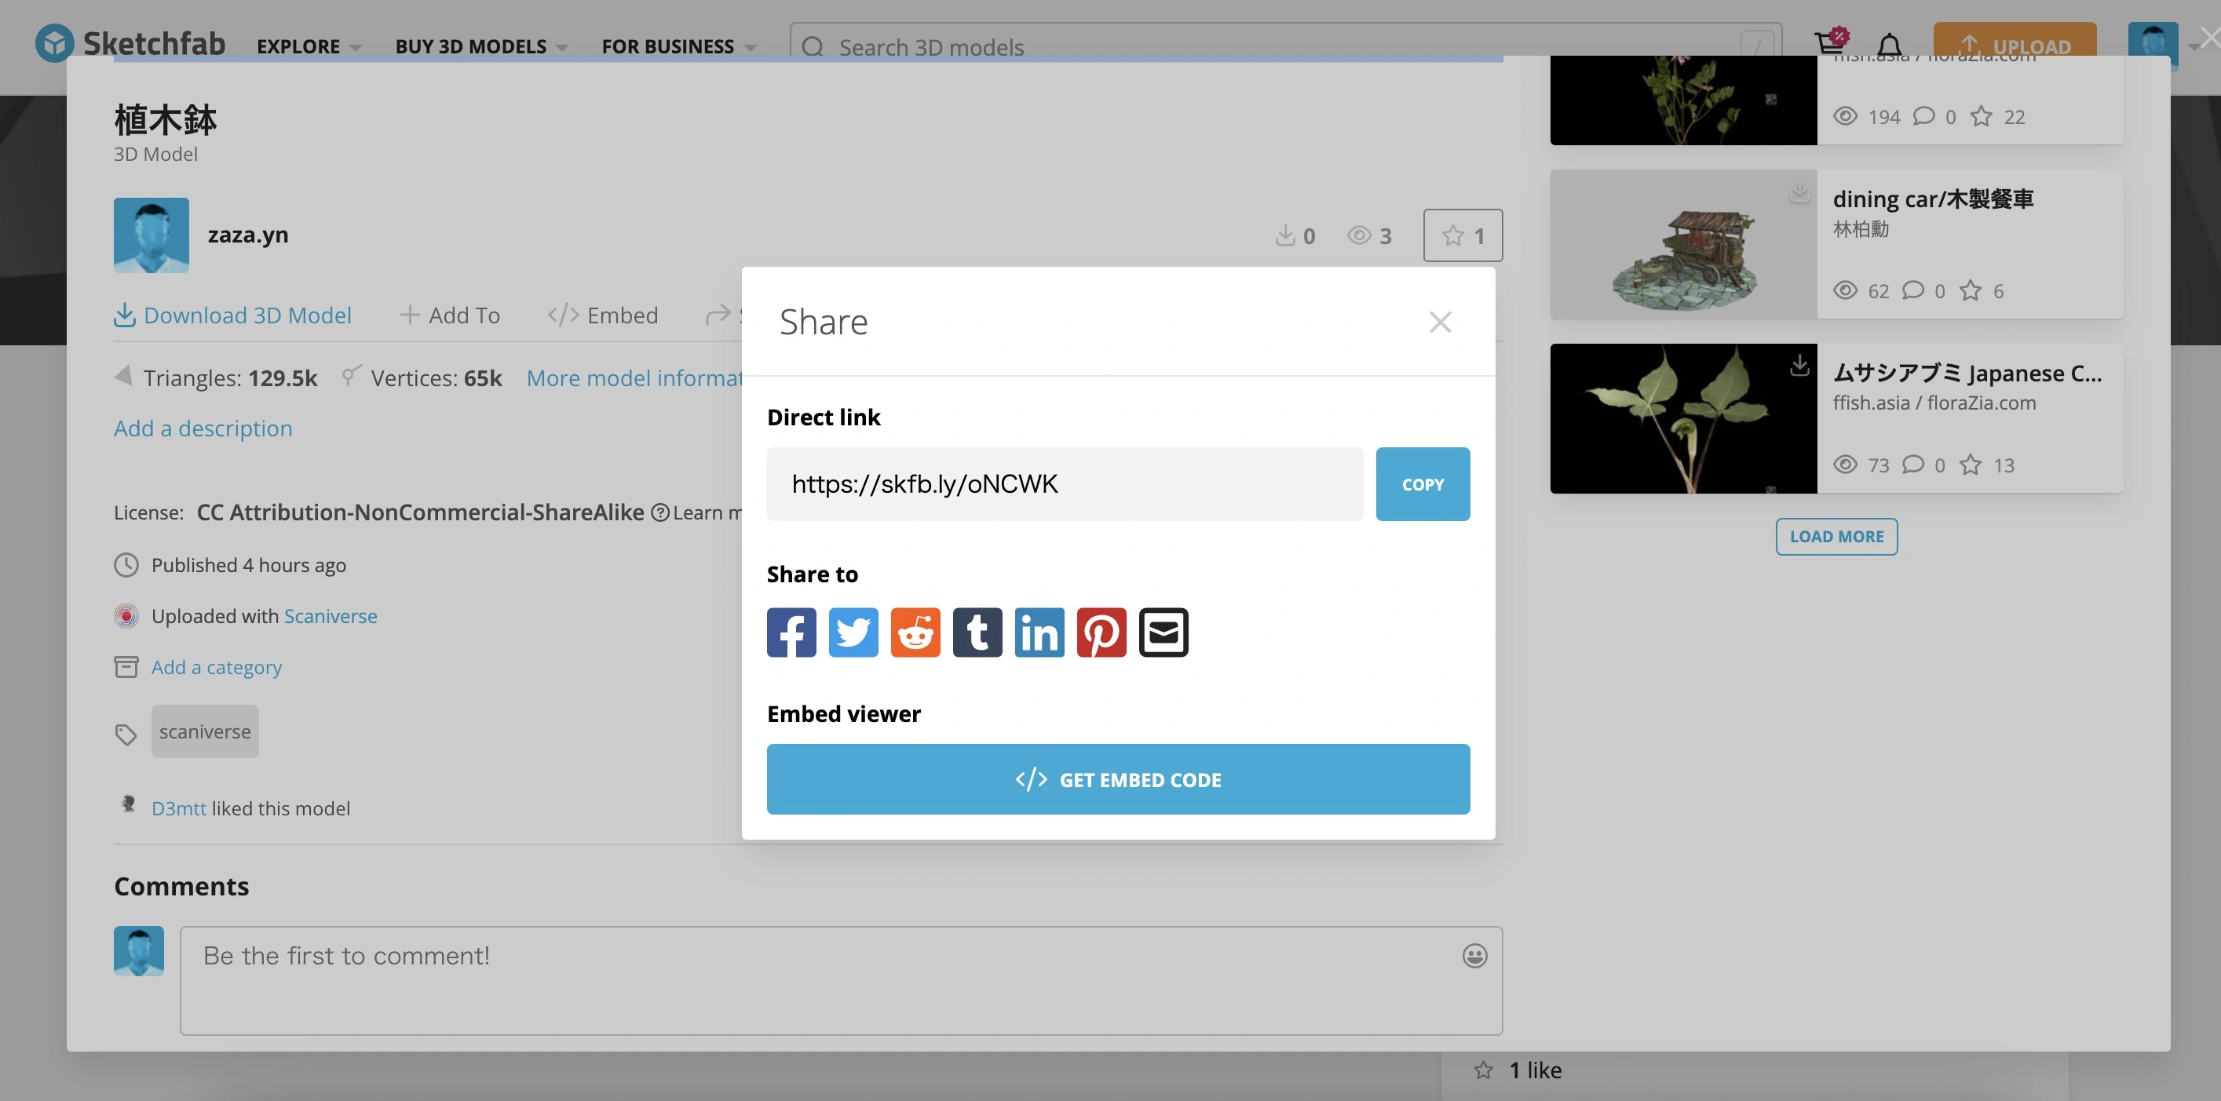This screenshot has width=2221, height=1101.
Task: Get the embed code
Action: click(x=1118, y=780)
